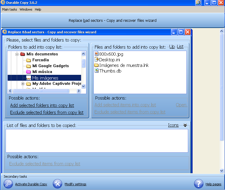
Task: Click the Open link in files panel
Action: (x=181, y=105)
